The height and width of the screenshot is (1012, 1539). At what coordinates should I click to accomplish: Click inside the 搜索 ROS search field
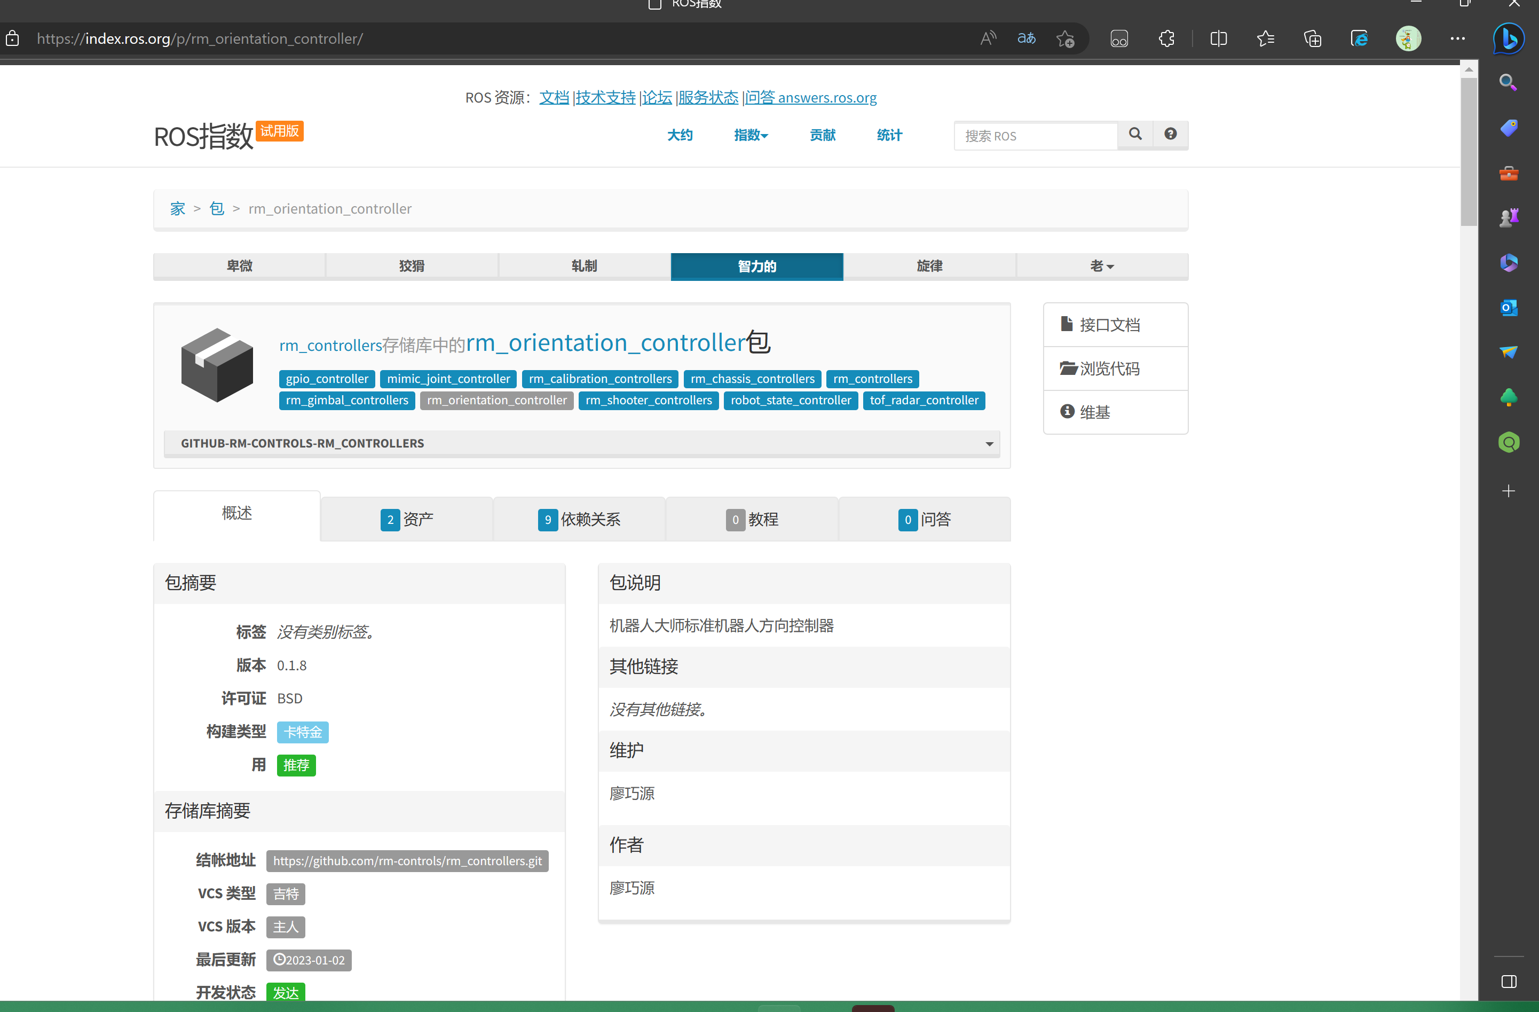coord(1035,136)
